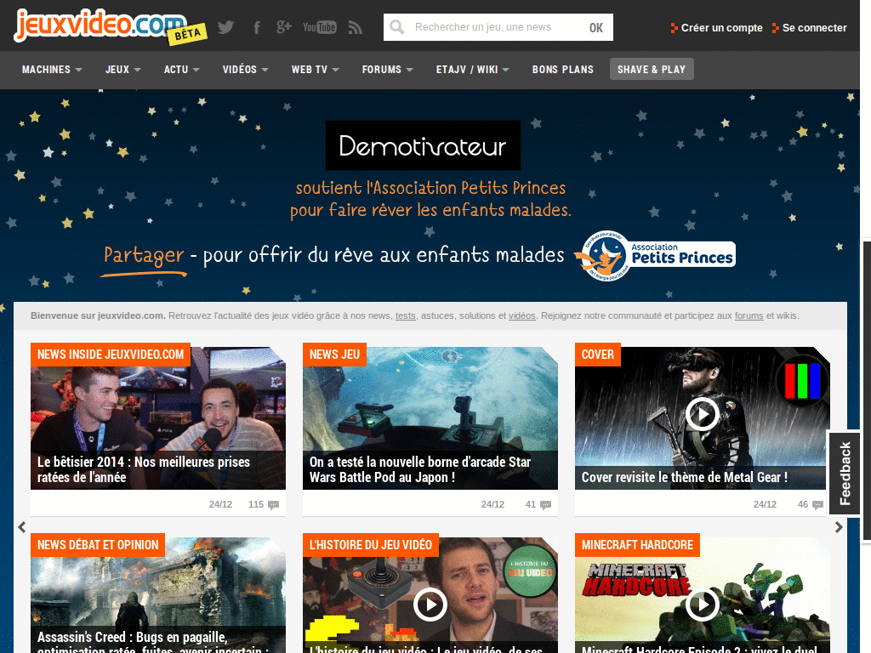
Task: Click the comment bubble icon next to 46
Action: pyautogui.click(x=817, y=505)
